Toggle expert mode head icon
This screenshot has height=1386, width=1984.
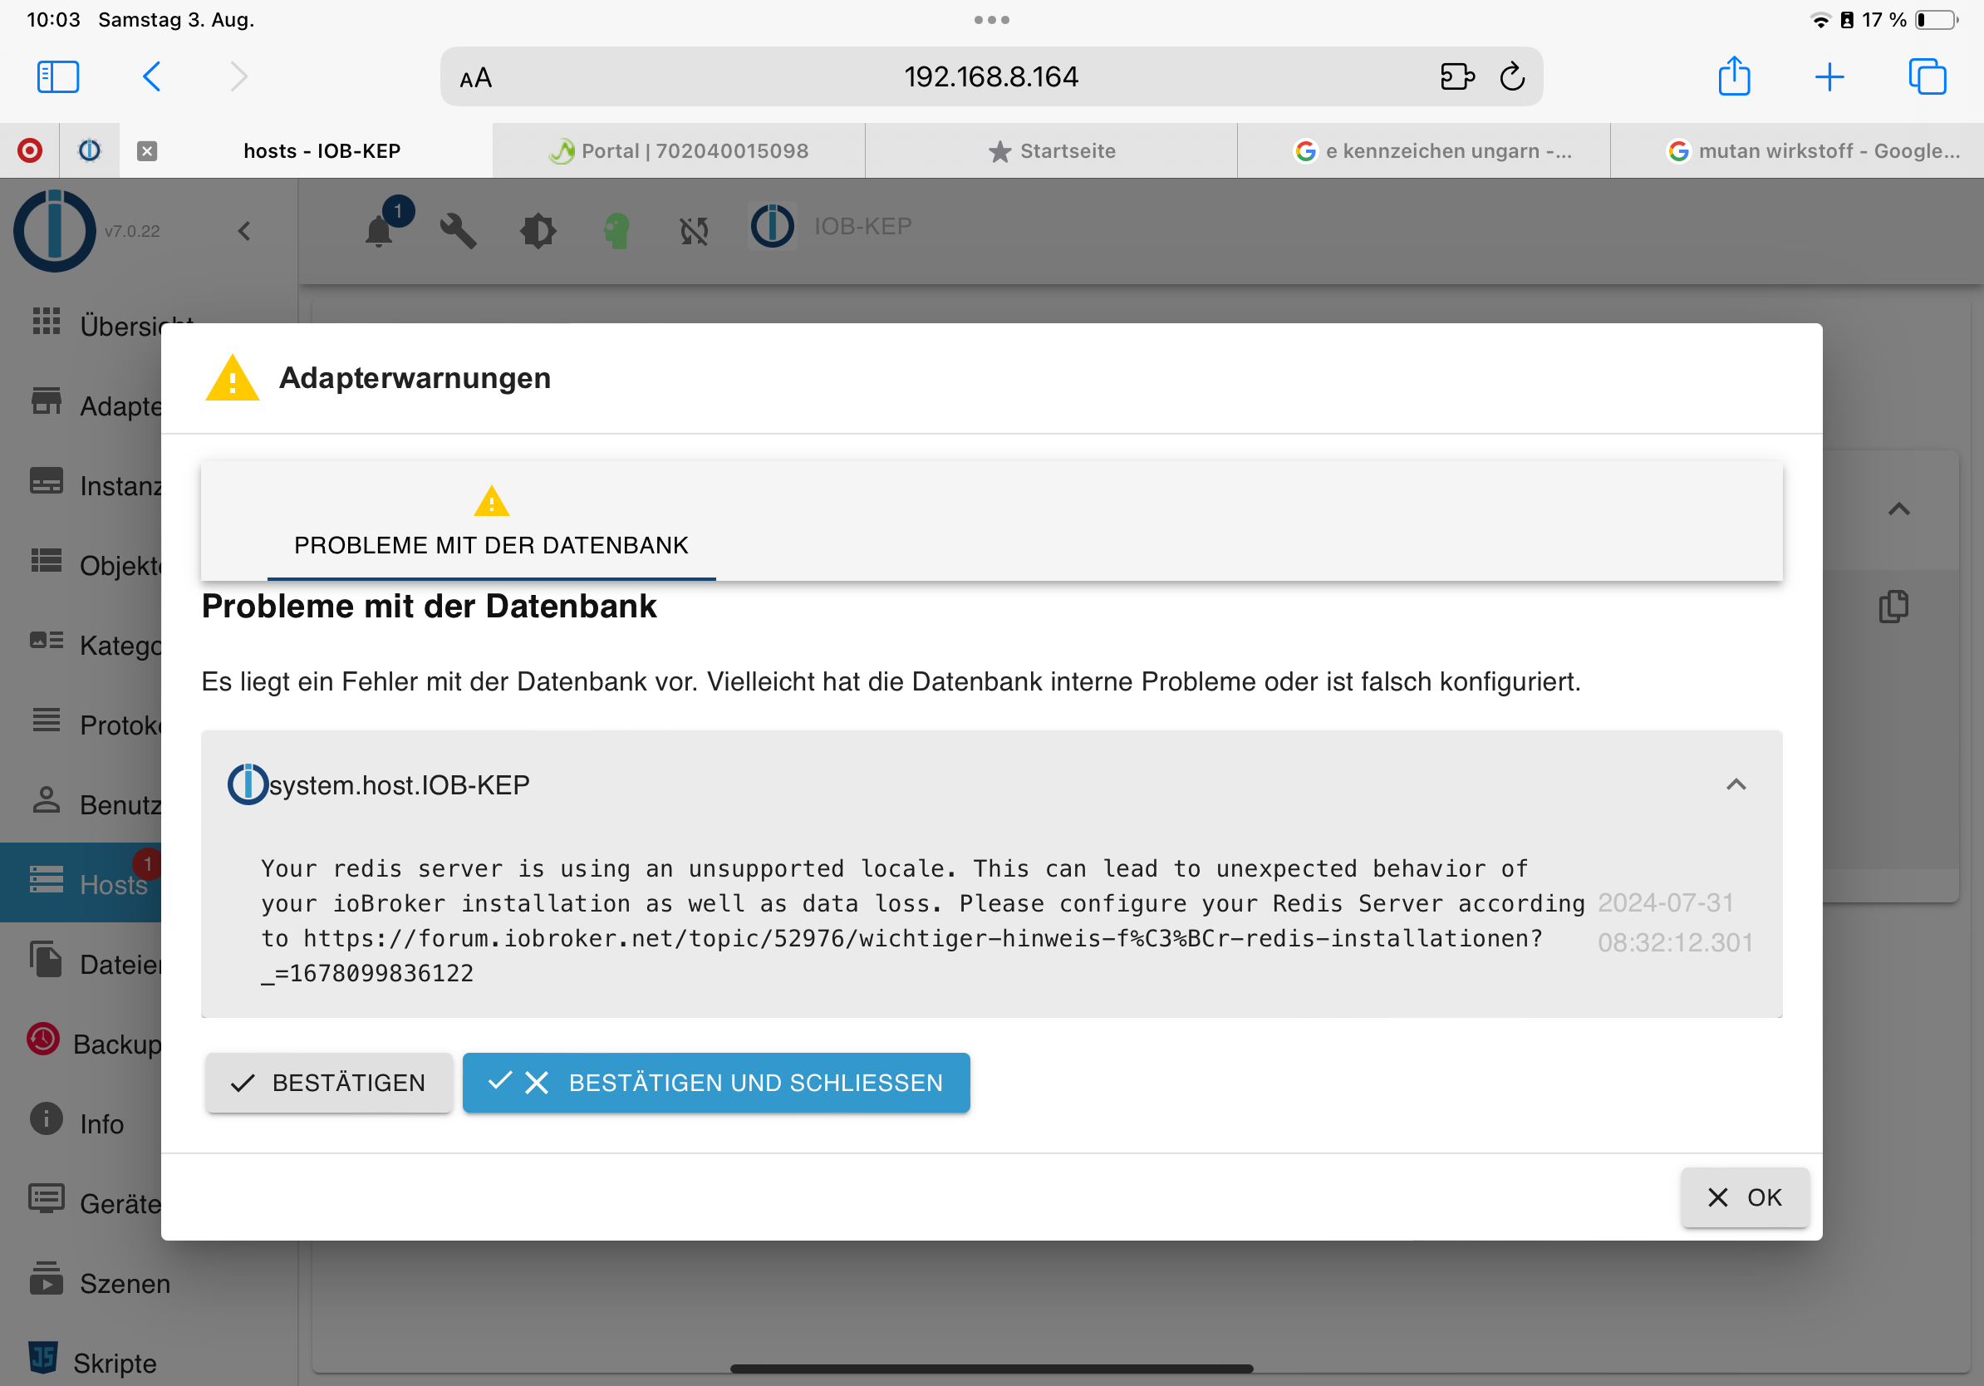click(x=616, y=231)
